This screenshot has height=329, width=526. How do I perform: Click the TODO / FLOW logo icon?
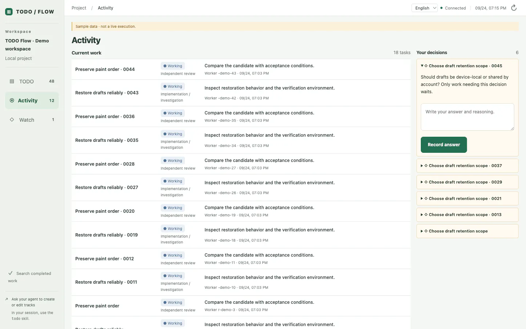coord(9,12)
